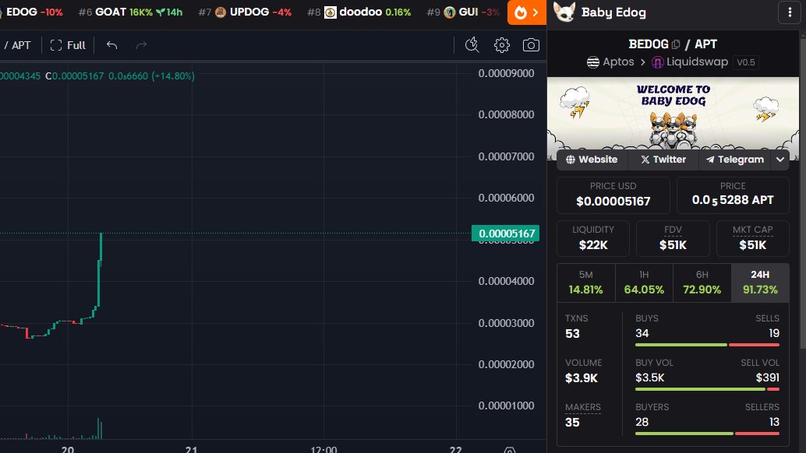Image resolution: width=806 pixels, height=453 pixels.
Task: Click the buy vol versus sell vol bar
Action: 707,389
